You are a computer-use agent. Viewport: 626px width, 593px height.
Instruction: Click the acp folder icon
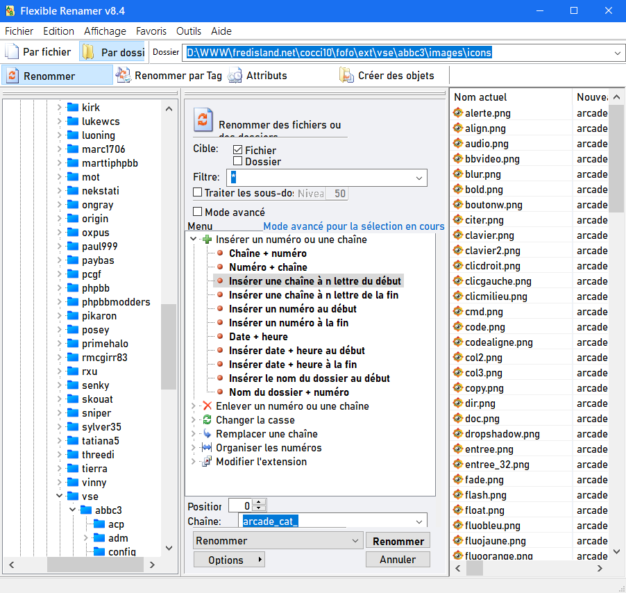point(99,524)
